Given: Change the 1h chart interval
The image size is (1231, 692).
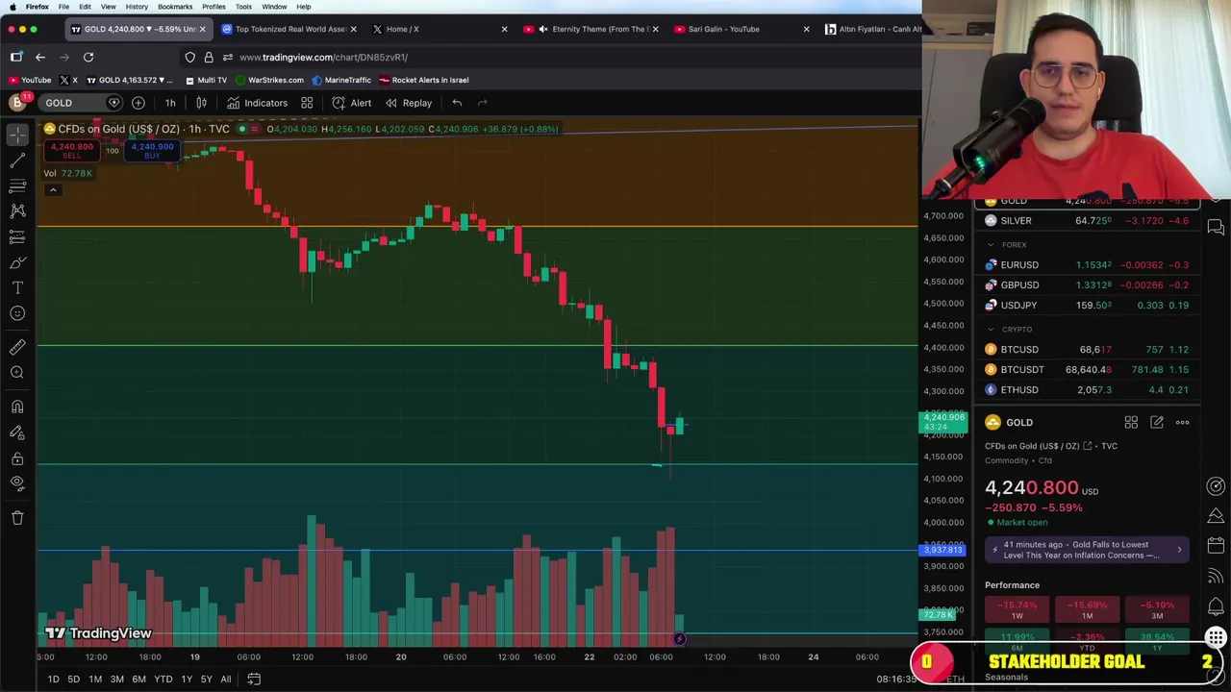Looking at the screenshot, I should pos(170,103).
